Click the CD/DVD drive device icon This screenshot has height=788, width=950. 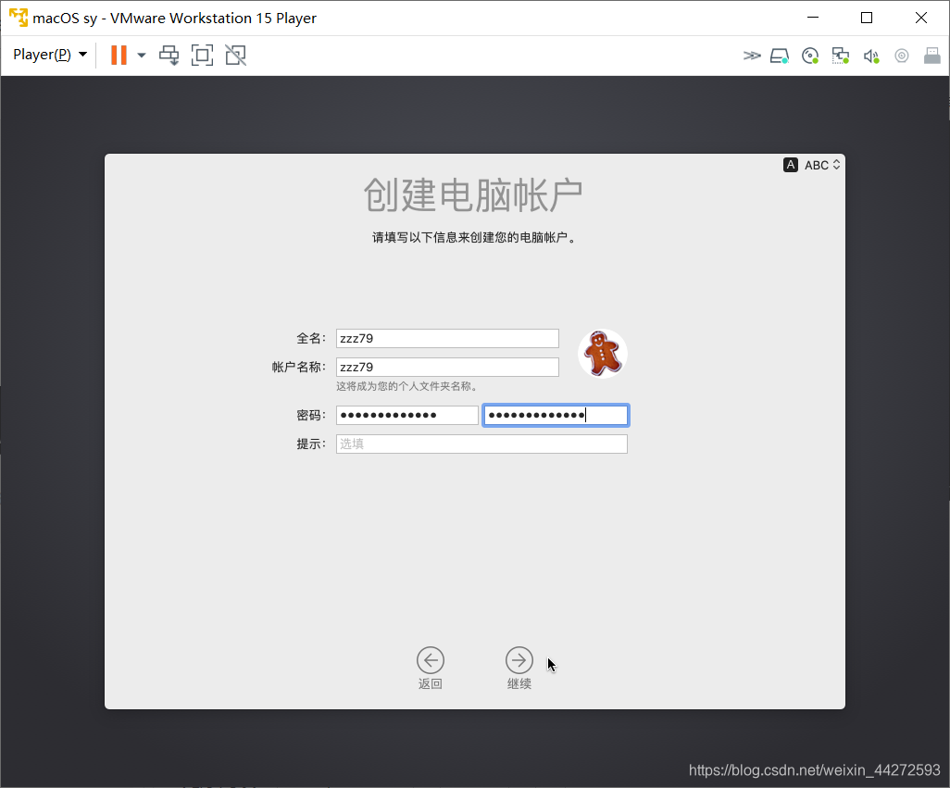810,56
